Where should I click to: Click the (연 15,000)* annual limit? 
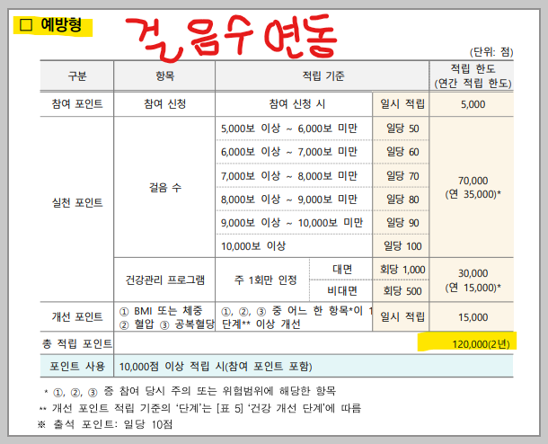[x=473, y=288]
